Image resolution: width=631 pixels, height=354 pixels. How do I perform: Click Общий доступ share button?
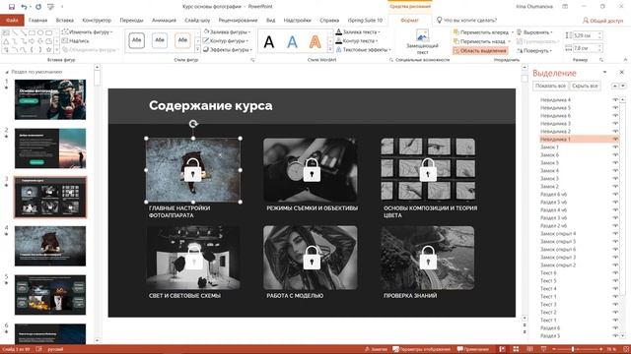[602, 21]
